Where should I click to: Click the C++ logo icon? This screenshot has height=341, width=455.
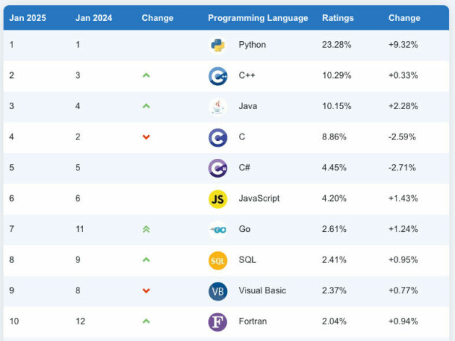[217, 76]
